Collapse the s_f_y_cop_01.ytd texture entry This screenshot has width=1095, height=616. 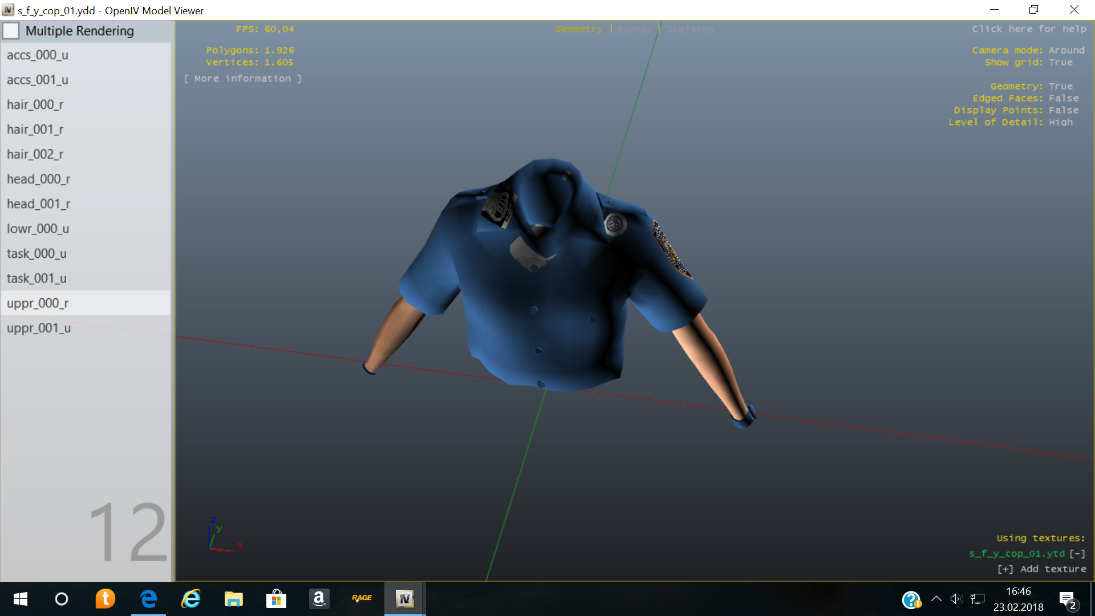1077,553
